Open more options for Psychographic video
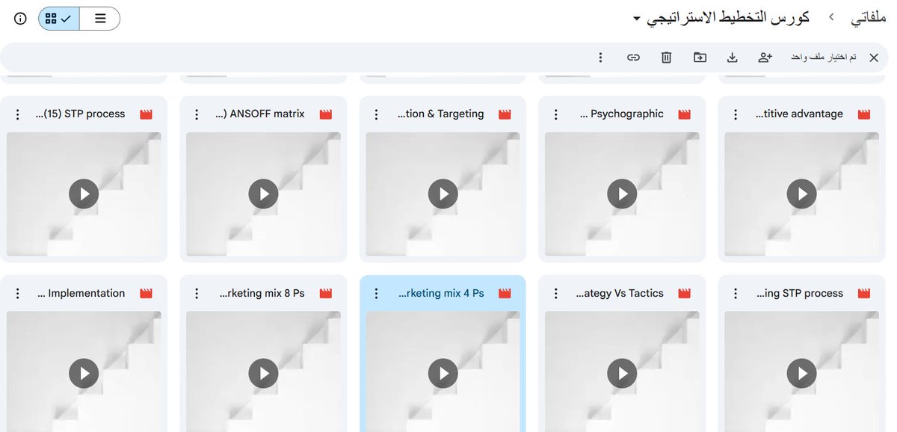The width and height of the screenshot is (897, 432). tap(555, 114)
